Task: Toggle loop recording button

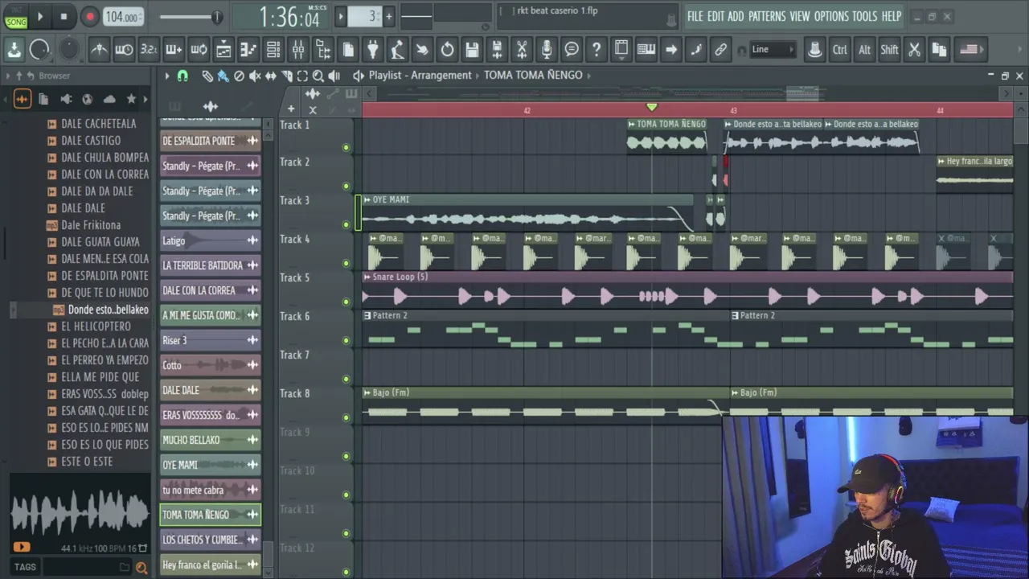Action: pos(199,50)
